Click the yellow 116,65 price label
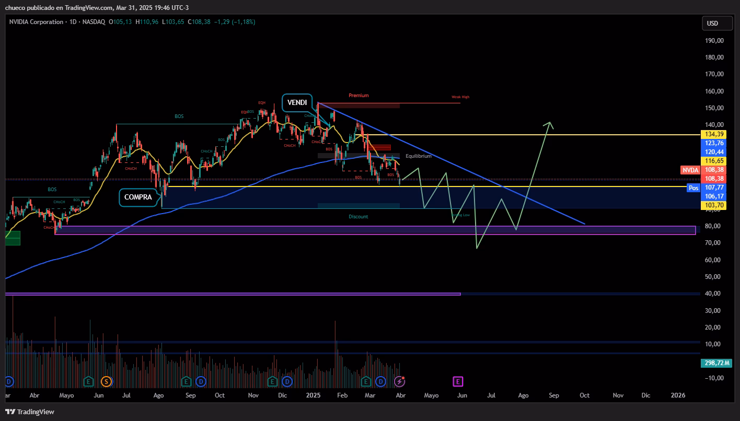 [x=714, y=161]
